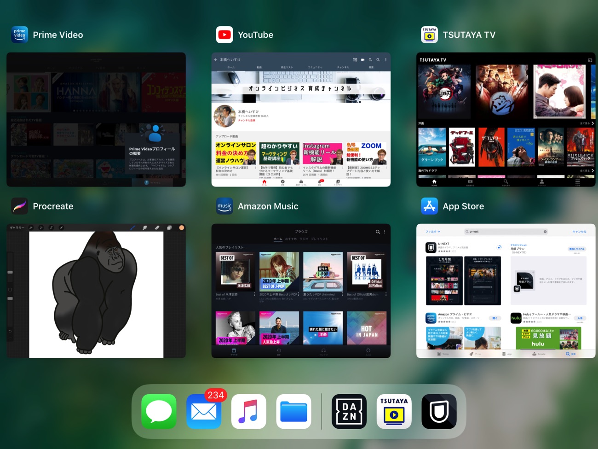Screen dimensions: 598x449
Task: Expand the App Store フィルタ dropdown
Action: click(x=432, y=232)
